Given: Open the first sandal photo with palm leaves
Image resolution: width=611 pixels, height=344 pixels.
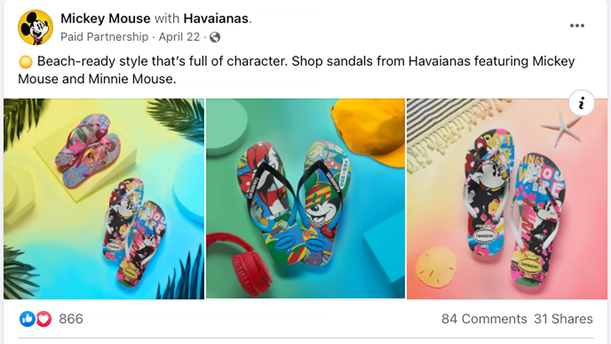Looking at the screenshot, I should click(x=104, y=199).
